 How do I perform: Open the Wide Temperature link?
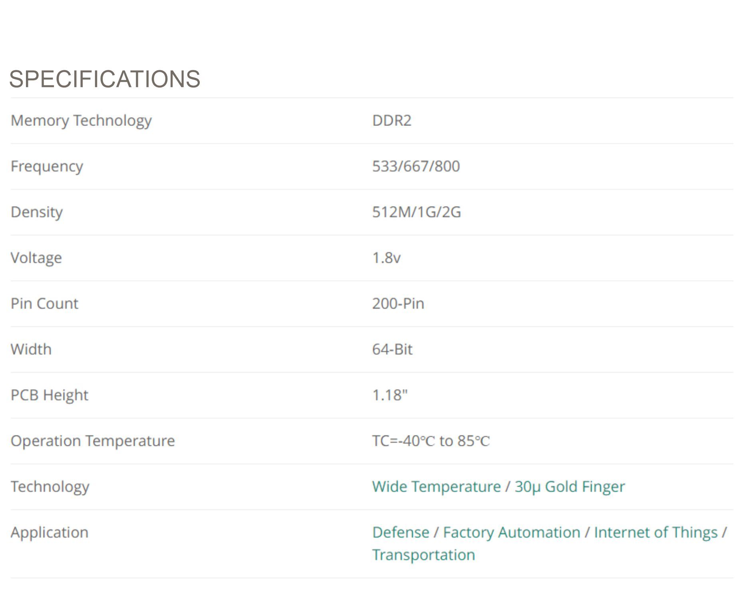[436, 487]
